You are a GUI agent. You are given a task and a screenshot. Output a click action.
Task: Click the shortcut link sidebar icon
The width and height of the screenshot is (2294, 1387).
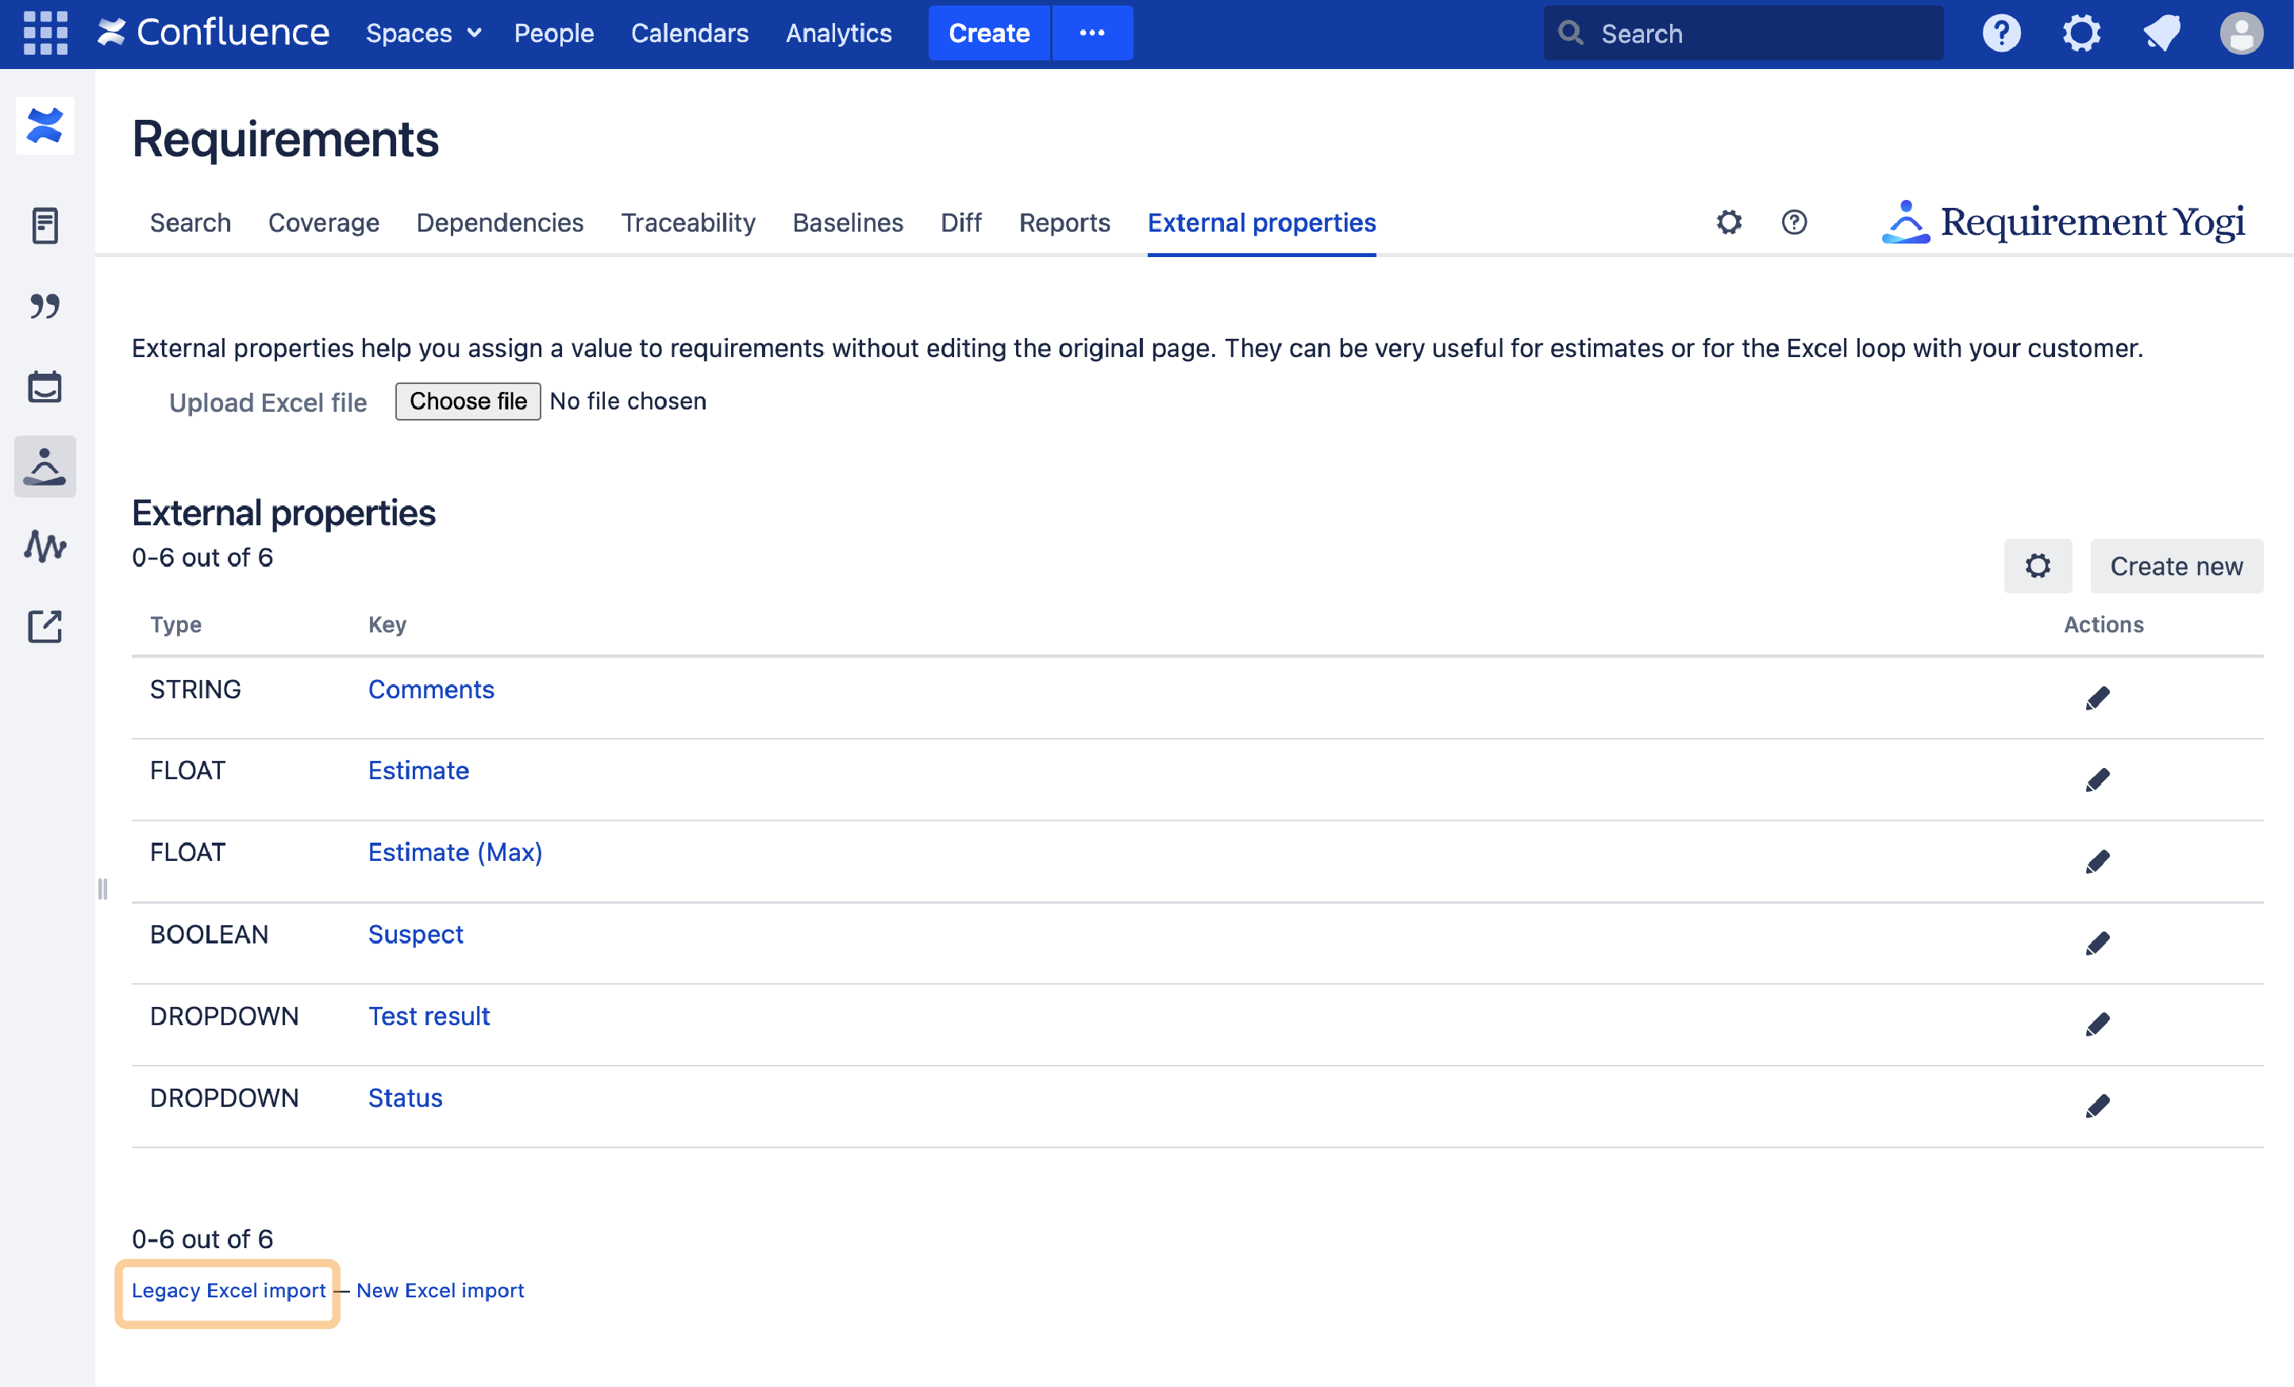44,627
